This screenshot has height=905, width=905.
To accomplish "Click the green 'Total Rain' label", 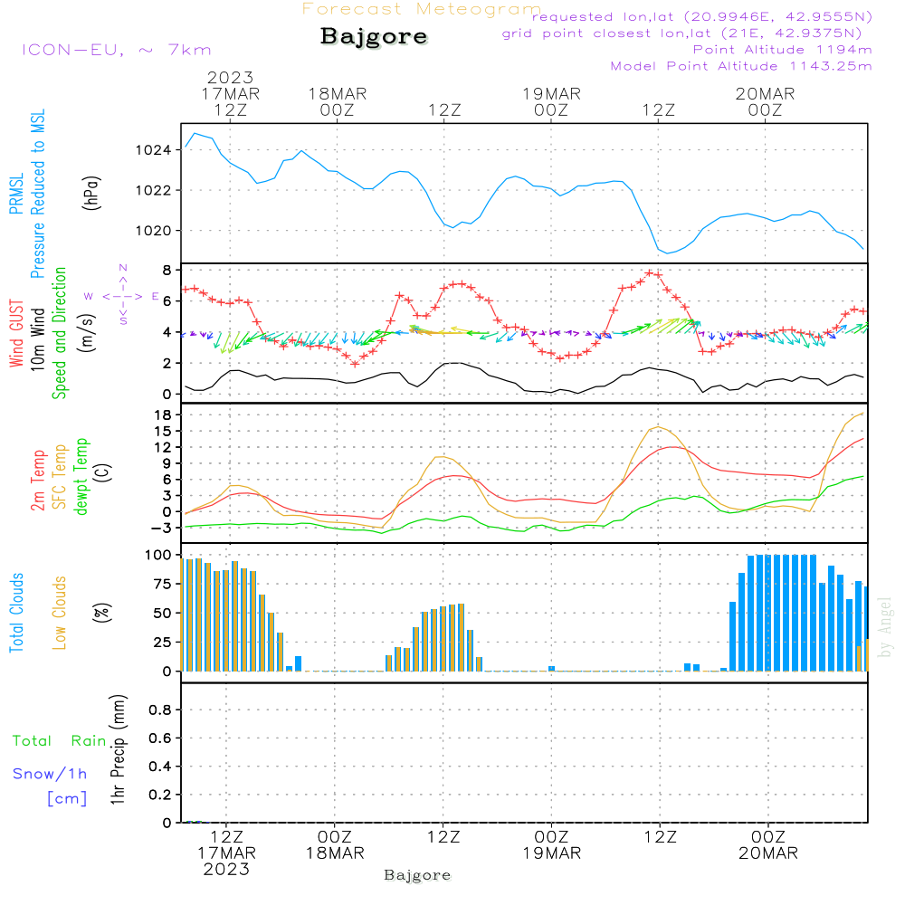I will [x=60, y=741].
